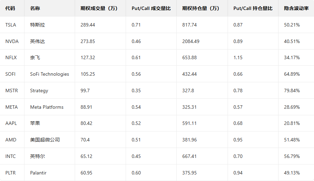
Task: Click the 奈飞 name cell
Action: tap(35, 57)
